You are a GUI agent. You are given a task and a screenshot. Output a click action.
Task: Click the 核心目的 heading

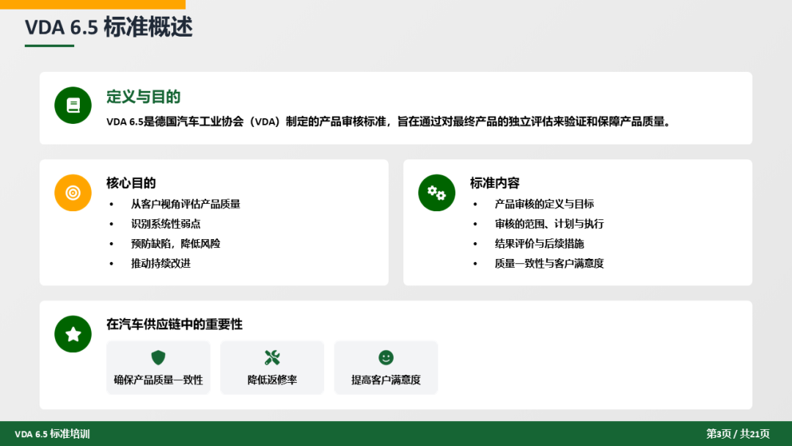131,183
